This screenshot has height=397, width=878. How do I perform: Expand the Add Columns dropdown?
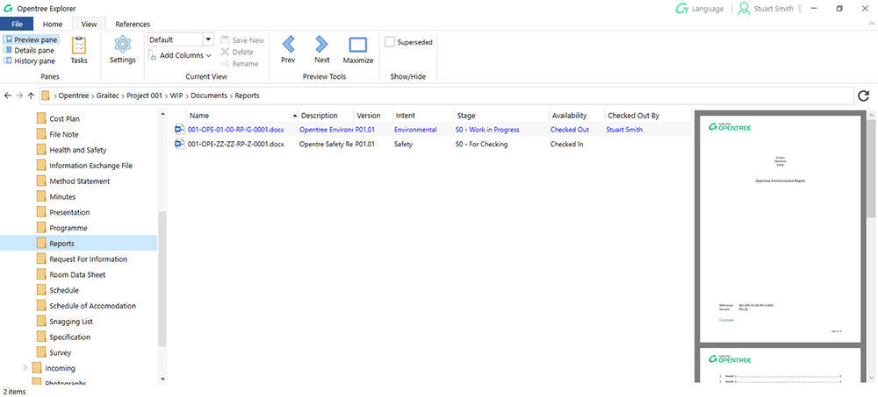(180, 55)
